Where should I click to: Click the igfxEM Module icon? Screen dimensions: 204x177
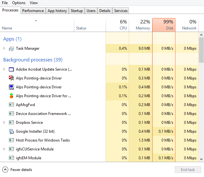tap(11, 158)
